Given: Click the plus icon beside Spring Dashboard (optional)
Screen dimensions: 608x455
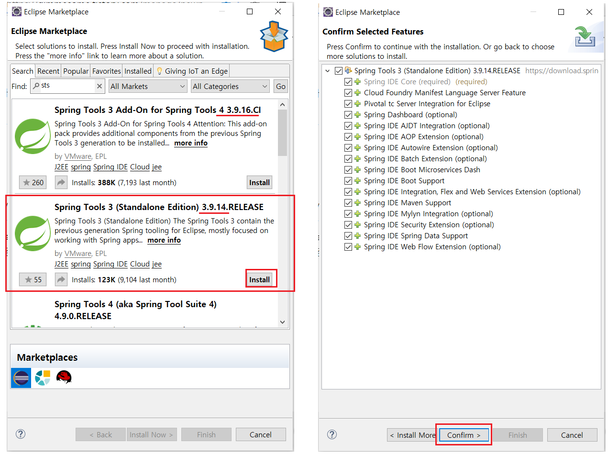Looking at the screenshot, I should coord(357,115).
